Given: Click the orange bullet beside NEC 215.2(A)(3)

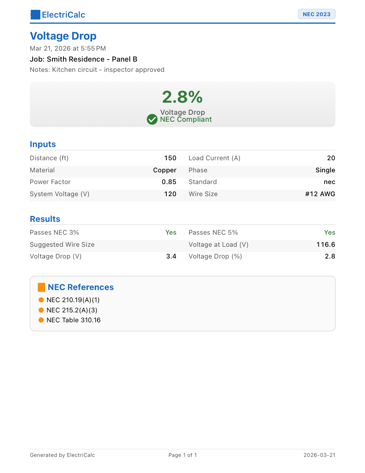Looking at the screenshot, I should click(x=41, y=310).
